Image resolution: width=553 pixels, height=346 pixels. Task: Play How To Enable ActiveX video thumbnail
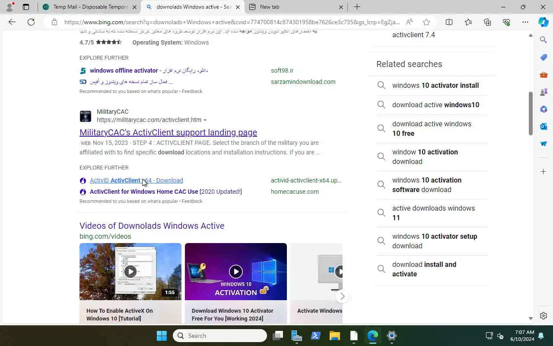pyautogui.click(x=130, y=272)
